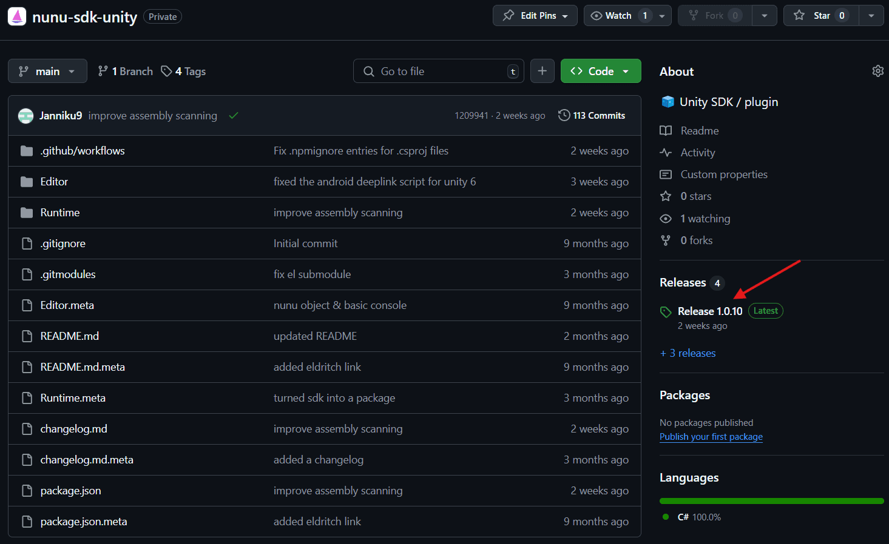The width and height of the screenshot is (889, 544).
Task: Open the Fork options dropdown arrow
Action: pos(765,16)
